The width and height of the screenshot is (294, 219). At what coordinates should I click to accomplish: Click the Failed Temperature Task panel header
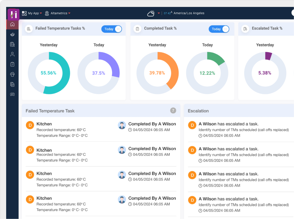50,111
